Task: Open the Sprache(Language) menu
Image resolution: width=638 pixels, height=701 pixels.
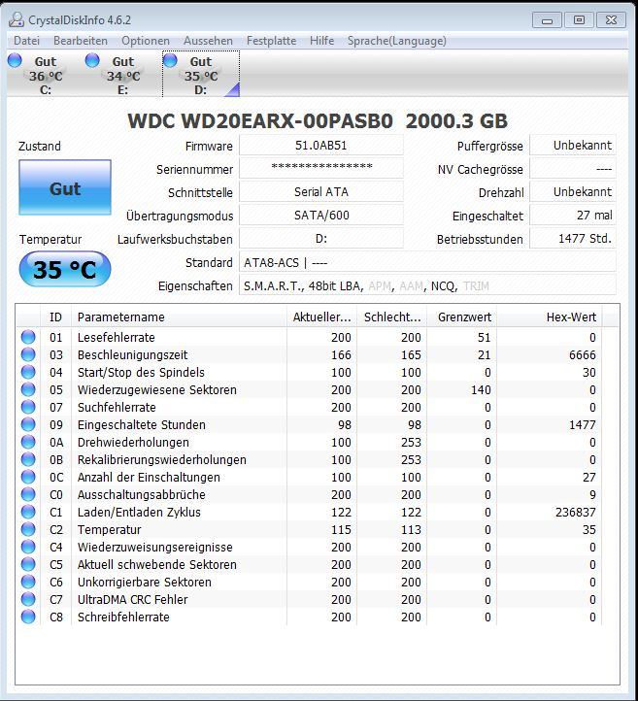Action: (397, 41)
